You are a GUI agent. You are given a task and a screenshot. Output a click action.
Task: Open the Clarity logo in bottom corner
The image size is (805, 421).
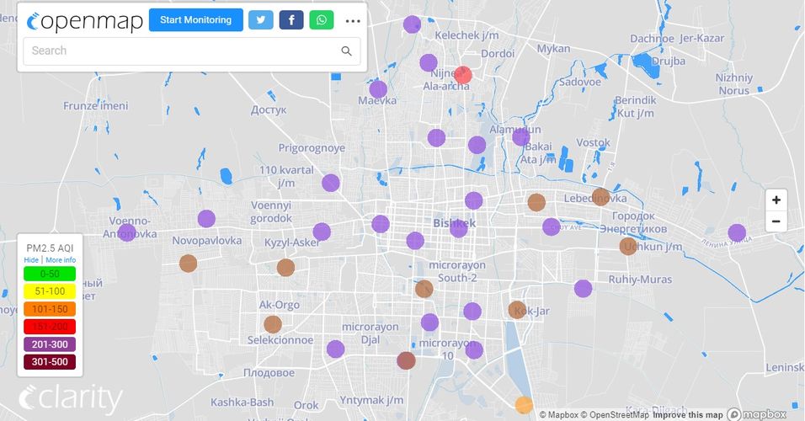71,399
